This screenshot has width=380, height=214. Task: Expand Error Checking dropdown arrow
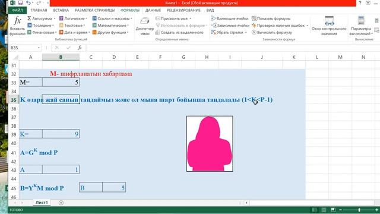[308, 25]
